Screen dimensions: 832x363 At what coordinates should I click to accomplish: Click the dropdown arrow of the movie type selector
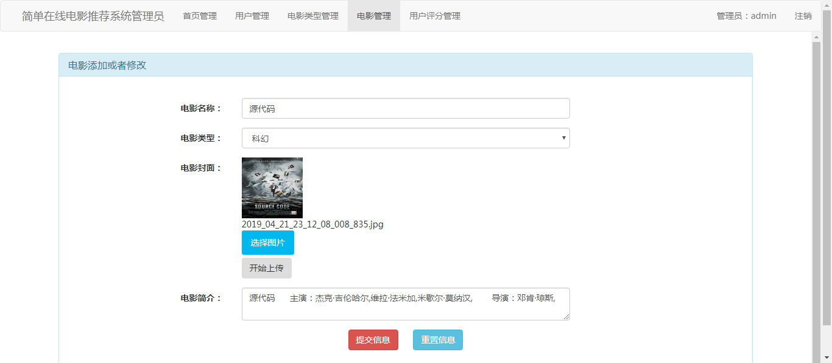563,138
